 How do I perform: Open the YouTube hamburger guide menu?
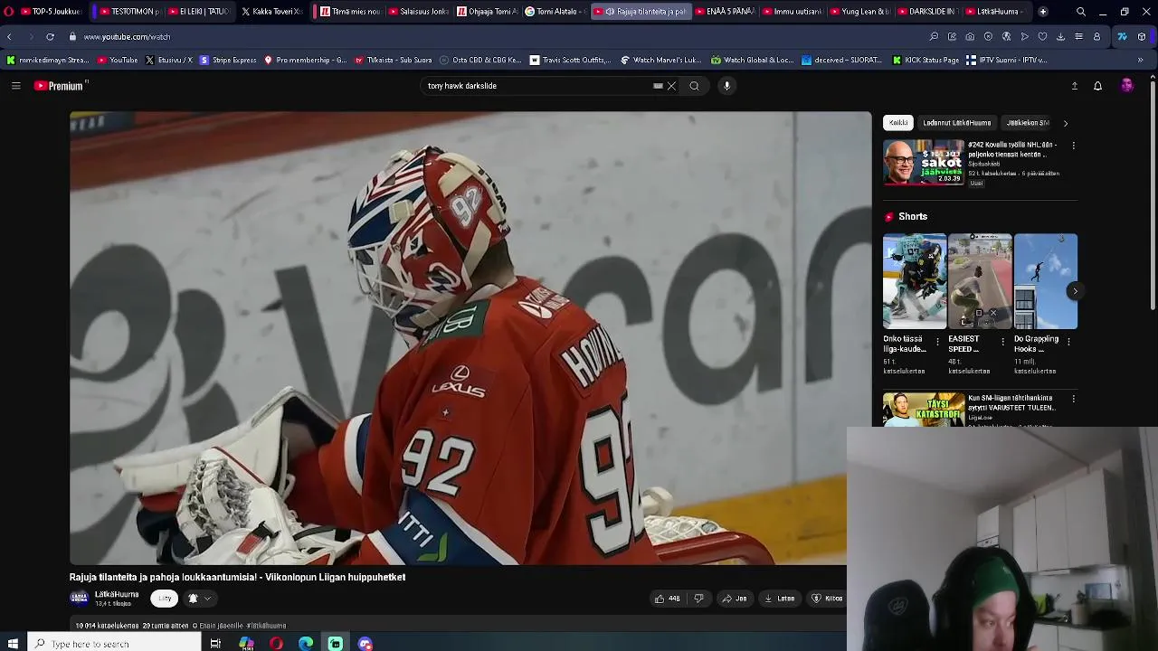15,86
